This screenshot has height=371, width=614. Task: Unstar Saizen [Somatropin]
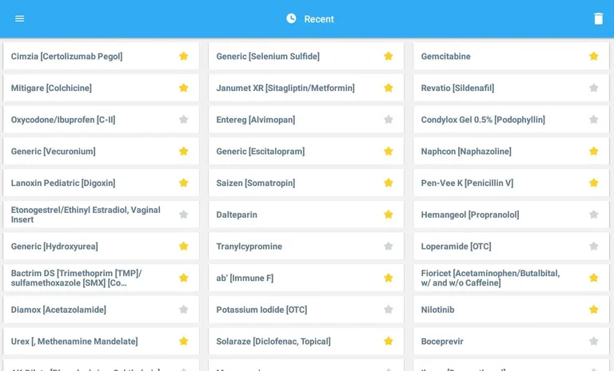[388, 183]
